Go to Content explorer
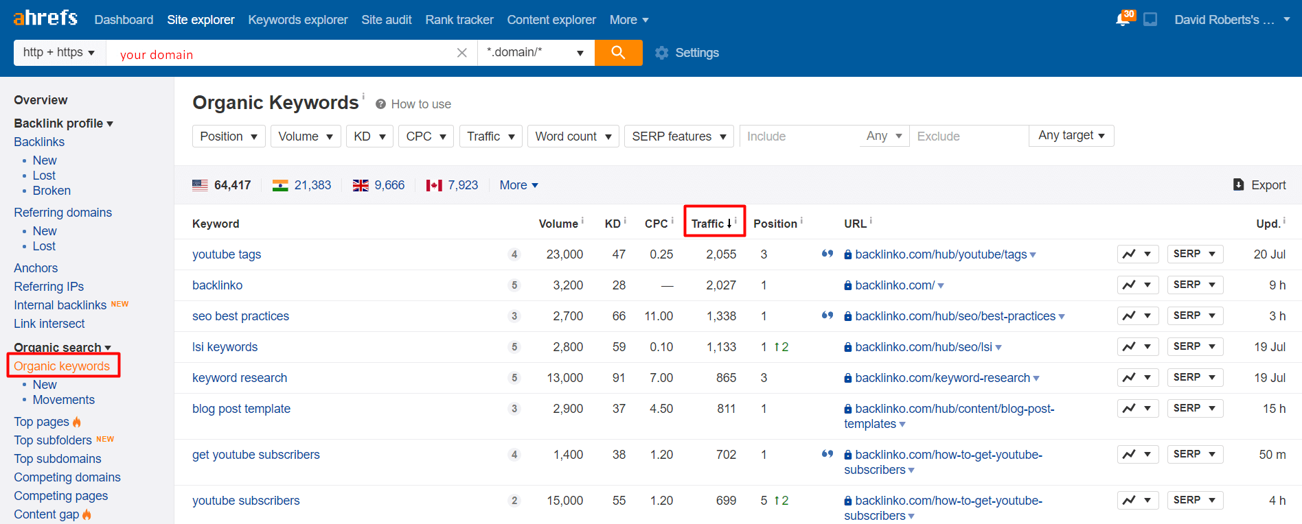 551,20
